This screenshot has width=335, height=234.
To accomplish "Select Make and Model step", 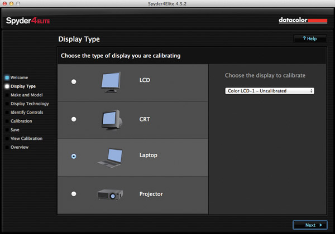I will [26, 95].
